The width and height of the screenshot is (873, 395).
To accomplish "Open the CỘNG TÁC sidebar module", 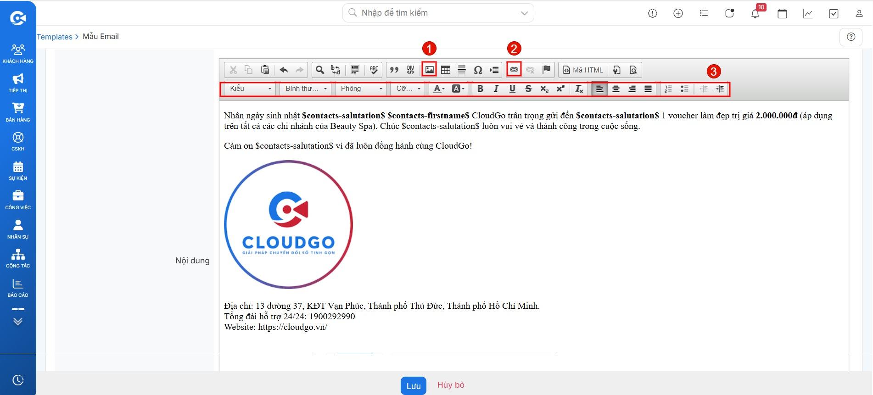I will [18, 258].
